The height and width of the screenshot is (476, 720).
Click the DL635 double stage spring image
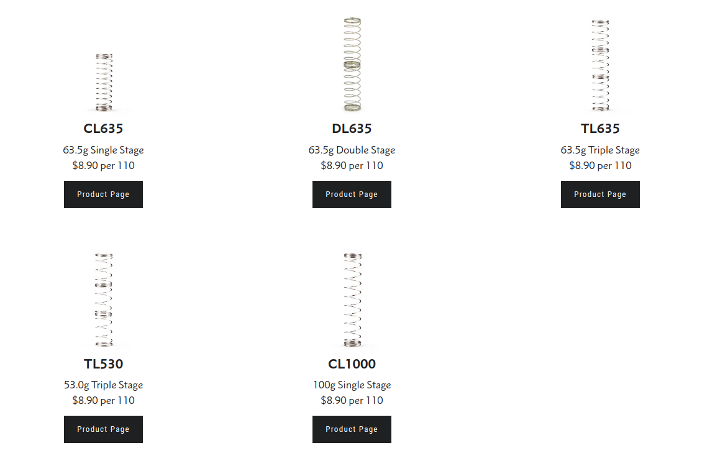point(352,65)
